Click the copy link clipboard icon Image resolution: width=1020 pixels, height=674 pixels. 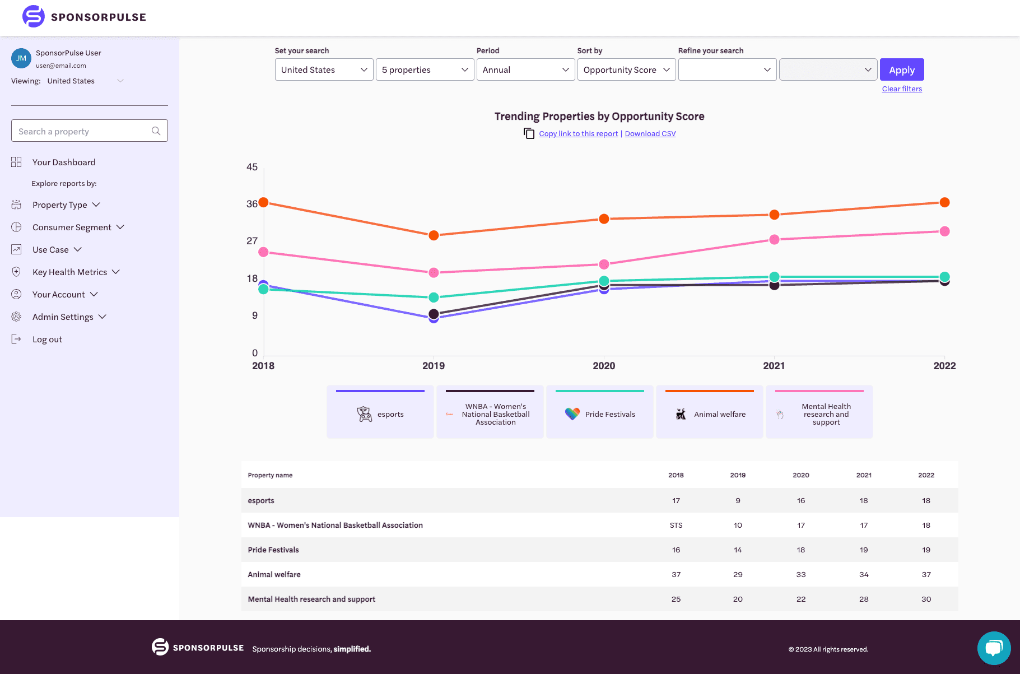point(529,133)
